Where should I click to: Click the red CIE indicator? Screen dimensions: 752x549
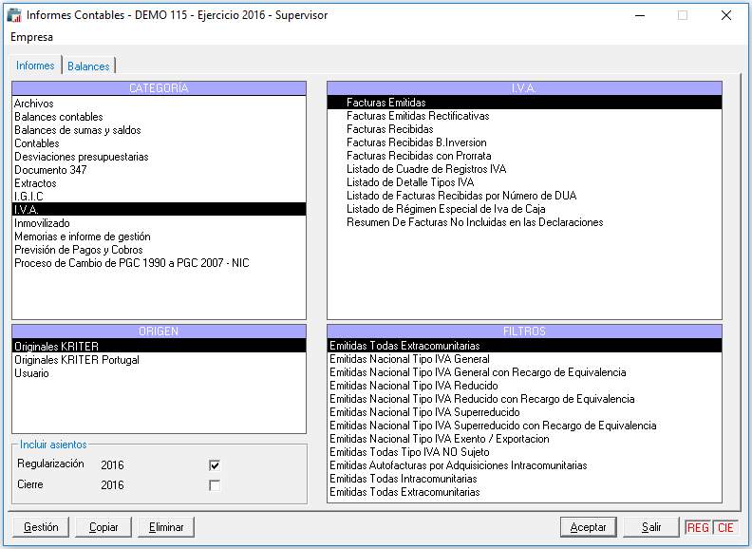click(725, 527)
